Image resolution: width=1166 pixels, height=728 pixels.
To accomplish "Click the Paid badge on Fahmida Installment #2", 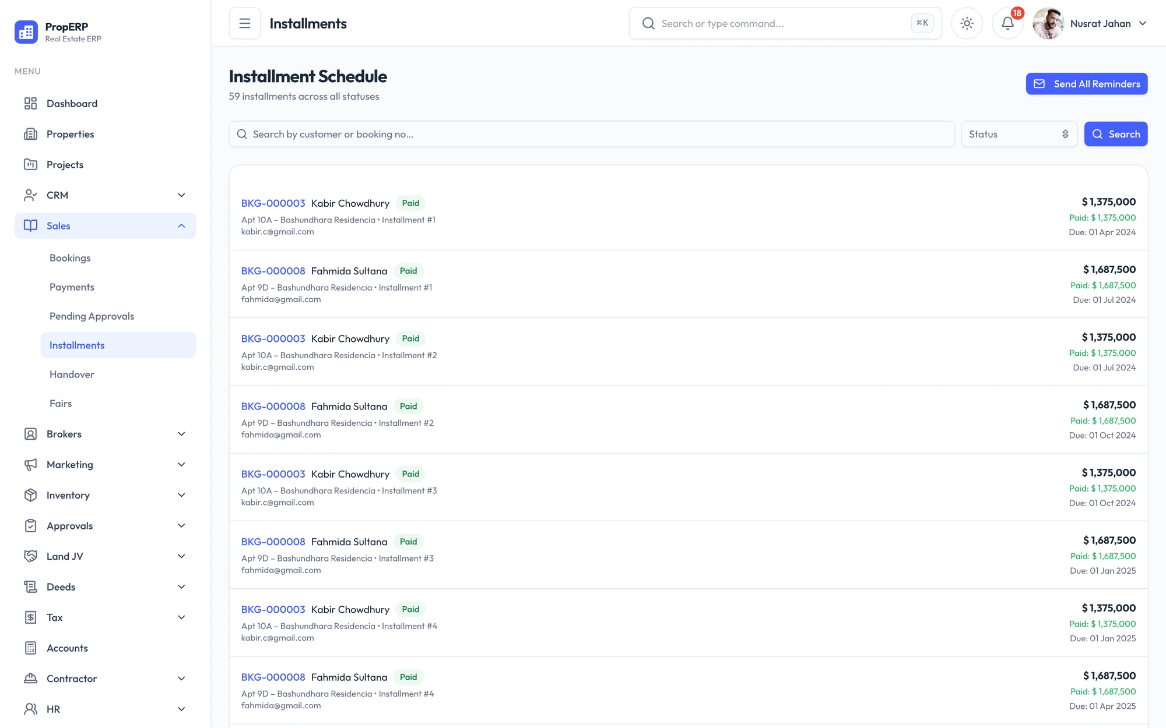I will coord(408,407).
